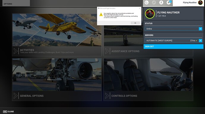Expand the Servers dropdown arrow
The image size is (205, 114).
tap(200, 40)
